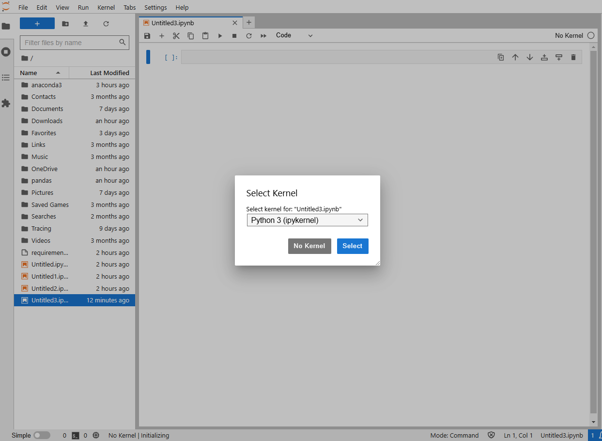The height and width of the screenshot is (441, 602).
Task: Toggle Simple interface mode switch
Action: click(42, 435)
